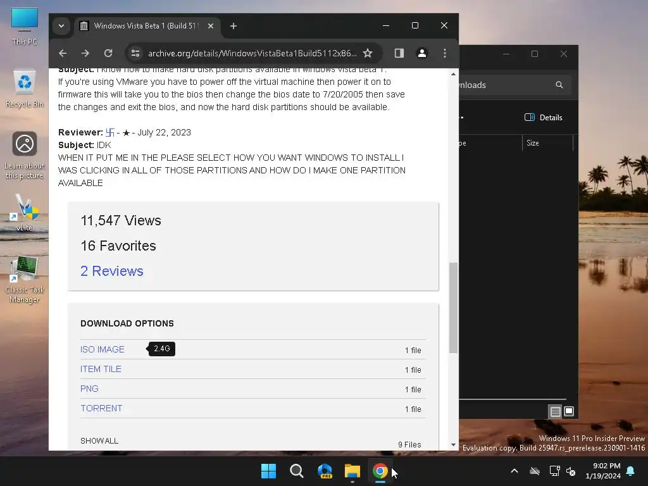The image size is (648, 486).
Task: Select Learn about this picture icon
Action: (x=25, y=156)
